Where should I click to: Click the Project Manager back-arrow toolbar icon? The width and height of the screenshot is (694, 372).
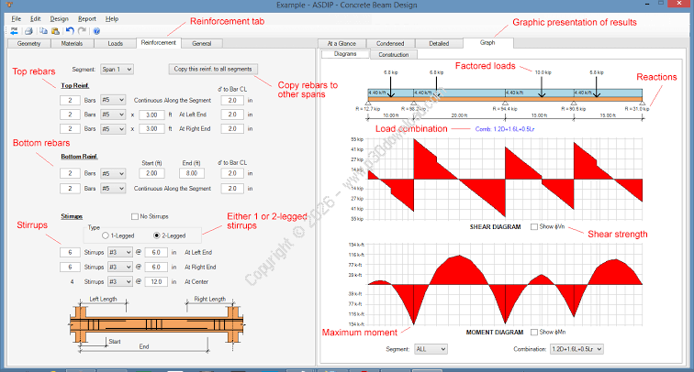pos(15,31)
